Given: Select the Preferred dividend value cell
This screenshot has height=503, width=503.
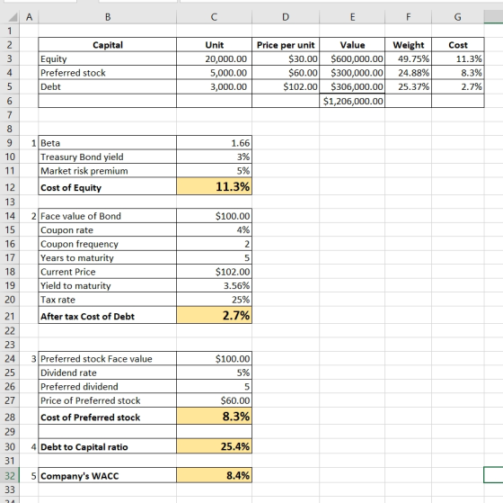Looking at the screenshot, I should click(214, 386).
